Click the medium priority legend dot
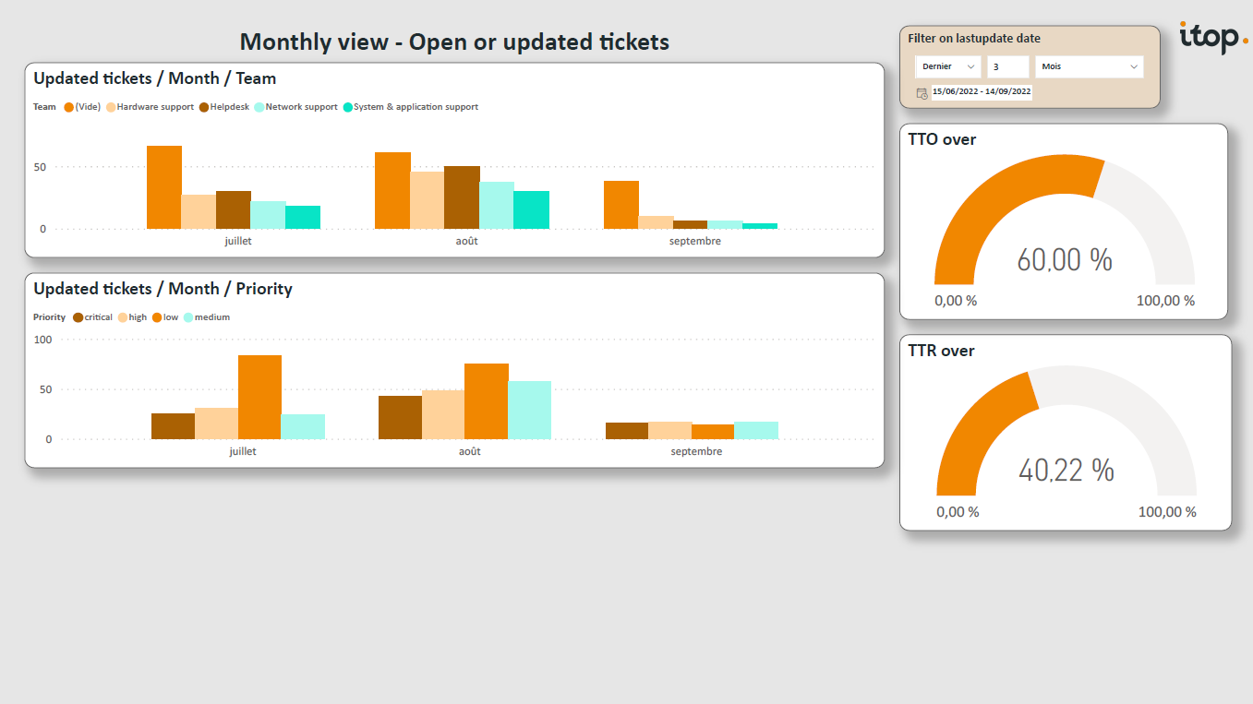This screenshot has width=1253, height=704. pyautogui.click(x=188, y=317)
